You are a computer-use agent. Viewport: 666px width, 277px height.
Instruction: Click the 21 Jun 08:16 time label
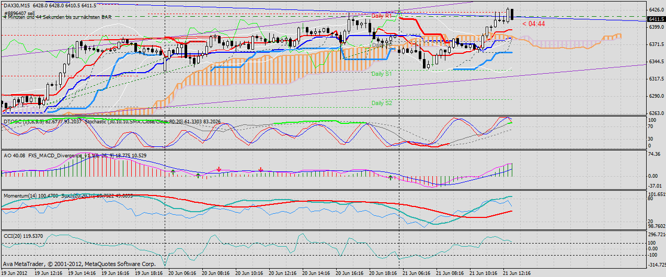(x=450, y=273)
